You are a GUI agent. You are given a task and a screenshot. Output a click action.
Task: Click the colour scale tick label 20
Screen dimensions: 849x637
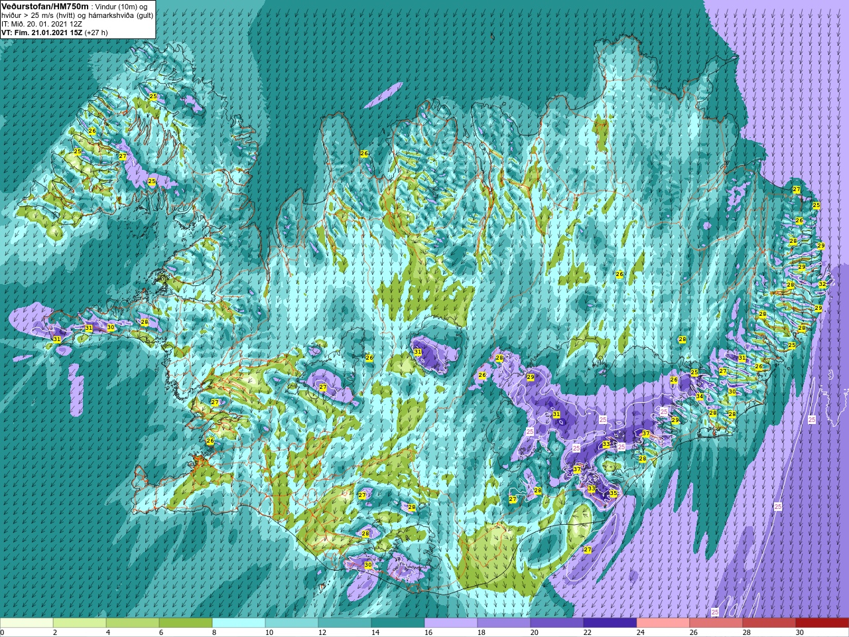[535, 632]
